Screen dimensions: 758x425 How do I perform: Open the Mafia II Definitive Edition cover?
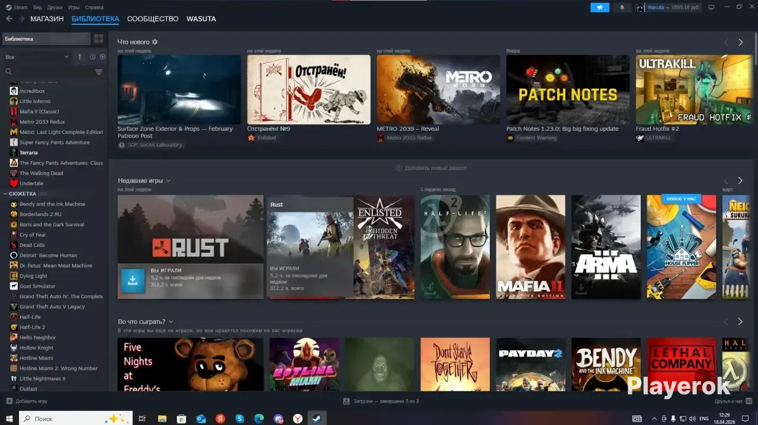[531, 247]
